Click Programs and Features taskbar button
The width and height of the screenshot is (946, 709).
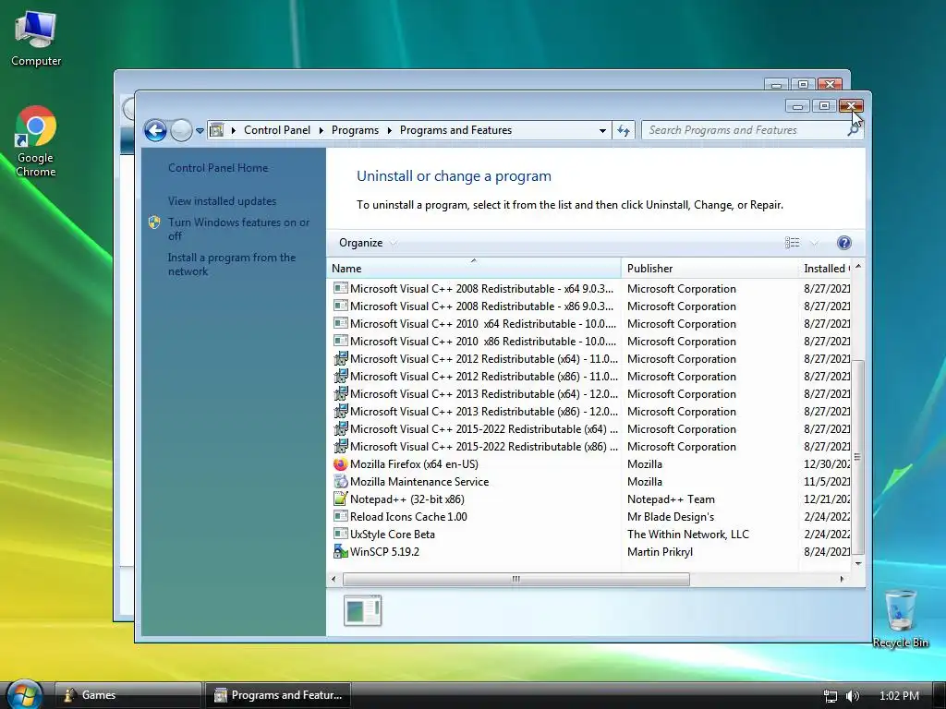click(x=277, y=695)
